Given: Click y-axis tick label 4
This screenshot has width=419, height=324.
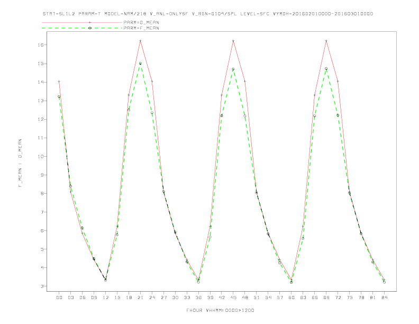Looking at the screenshot, I should coord(42,267).
